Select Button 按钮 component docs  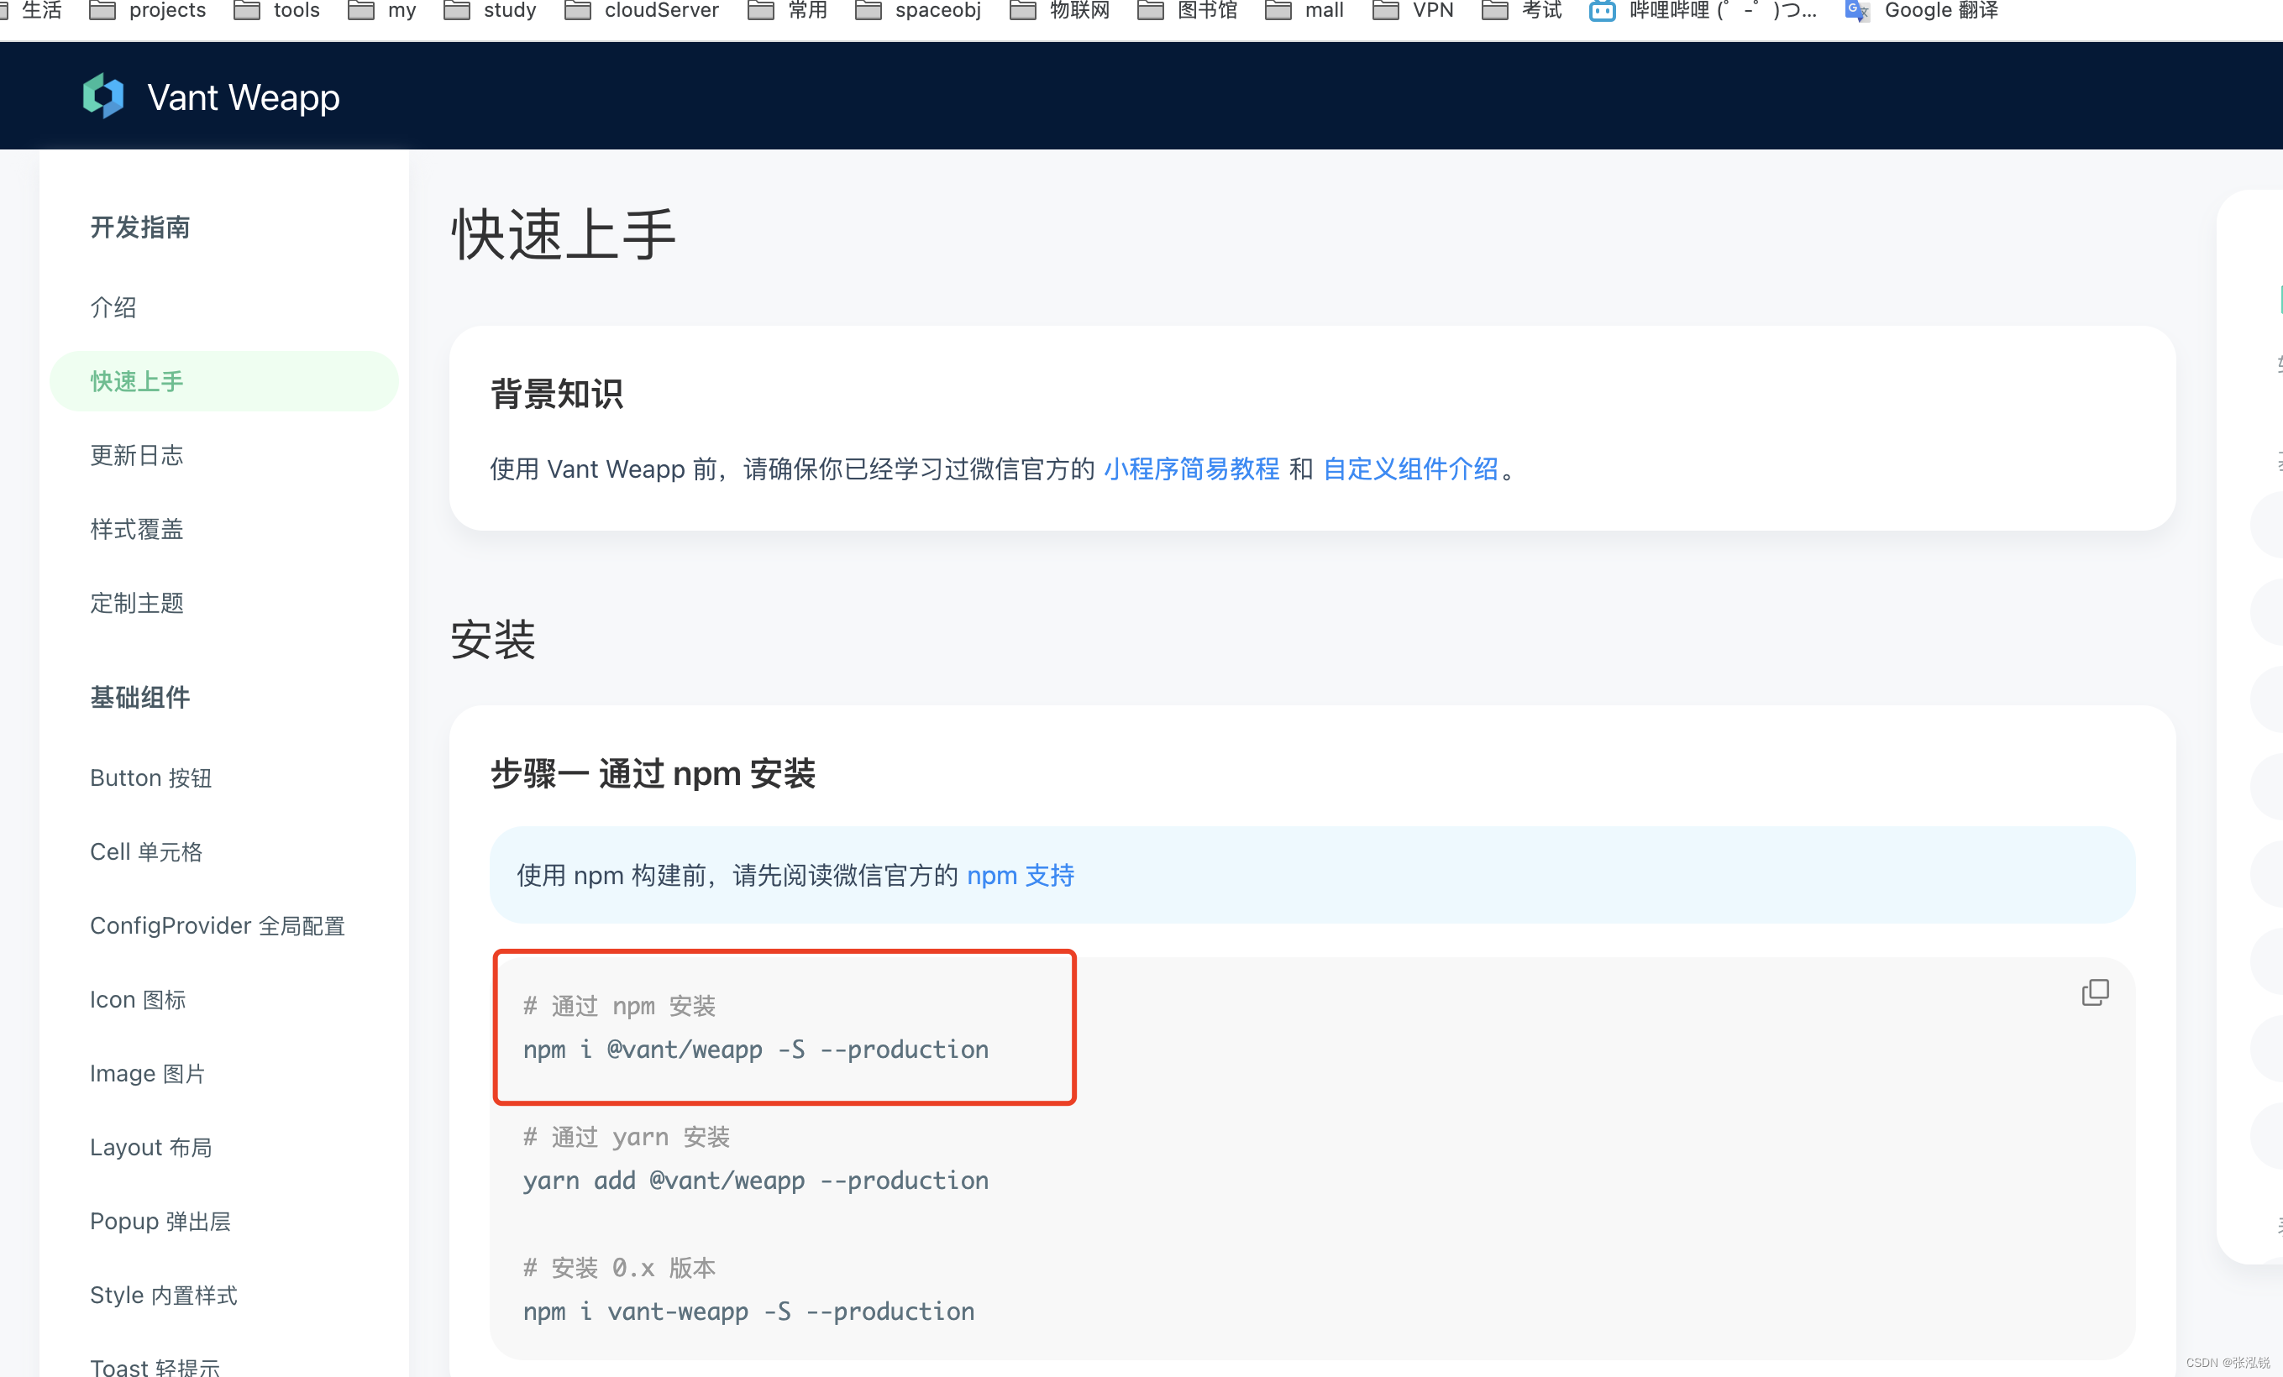pyautogui.click(x=150, y=778)
